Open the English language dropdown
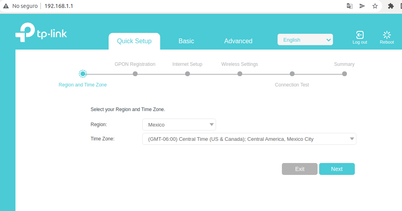 pyautogui.click(x=305, y=40)
